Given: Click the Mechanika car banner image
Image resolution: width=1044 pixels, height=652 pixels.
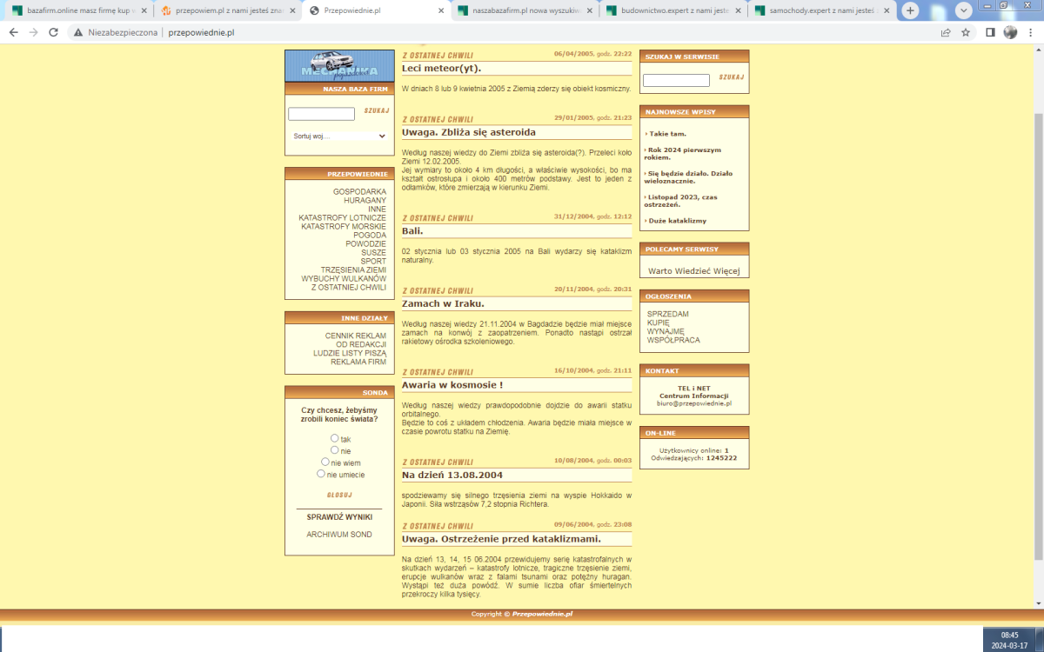Looking at the screenshot, I should [339, 65].
